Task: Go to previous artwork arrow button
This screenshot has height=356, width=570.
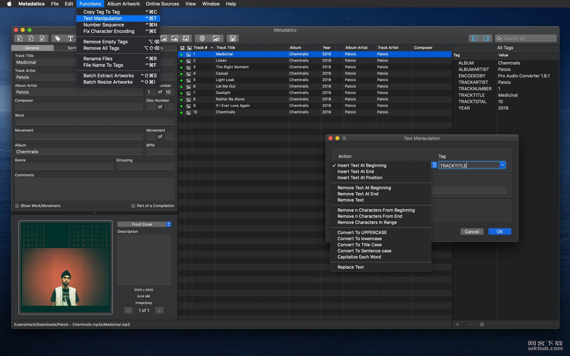Action: click(x=128, y=311)
